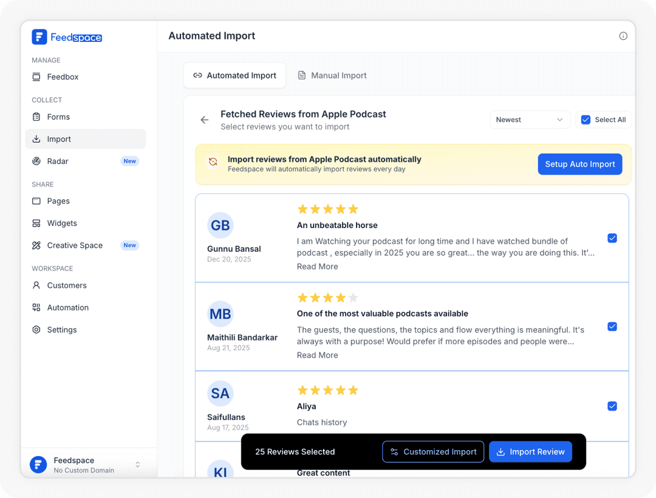Click the date 'Aug 21, 2025'
Screen dimensions: 656x498
coord(228,348)
